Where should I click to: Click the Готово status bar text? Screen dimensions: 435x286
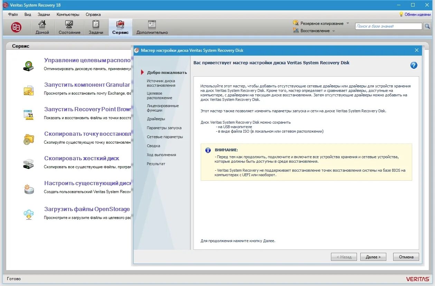(14, 279)
